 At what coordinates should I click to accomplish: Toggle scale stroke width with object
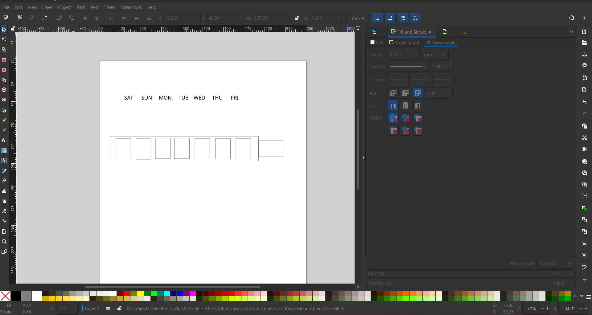377,18
